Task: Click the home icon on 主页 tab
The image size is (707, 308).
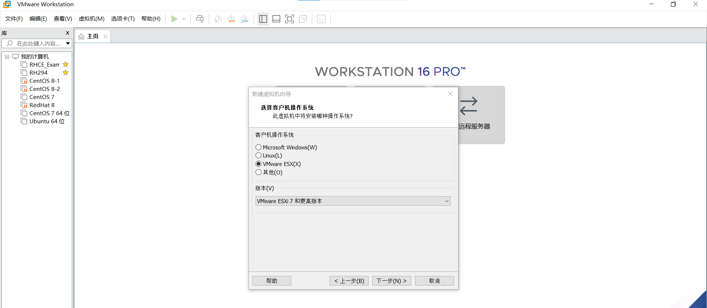Action: coord(81,36)
